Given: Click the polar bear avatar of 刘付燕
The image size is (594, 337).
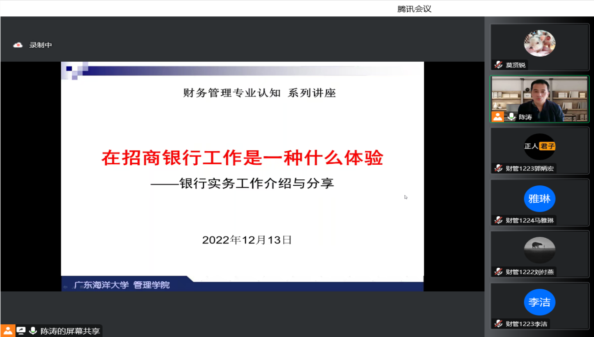Looking at the screenshot, I should [539, 250].
